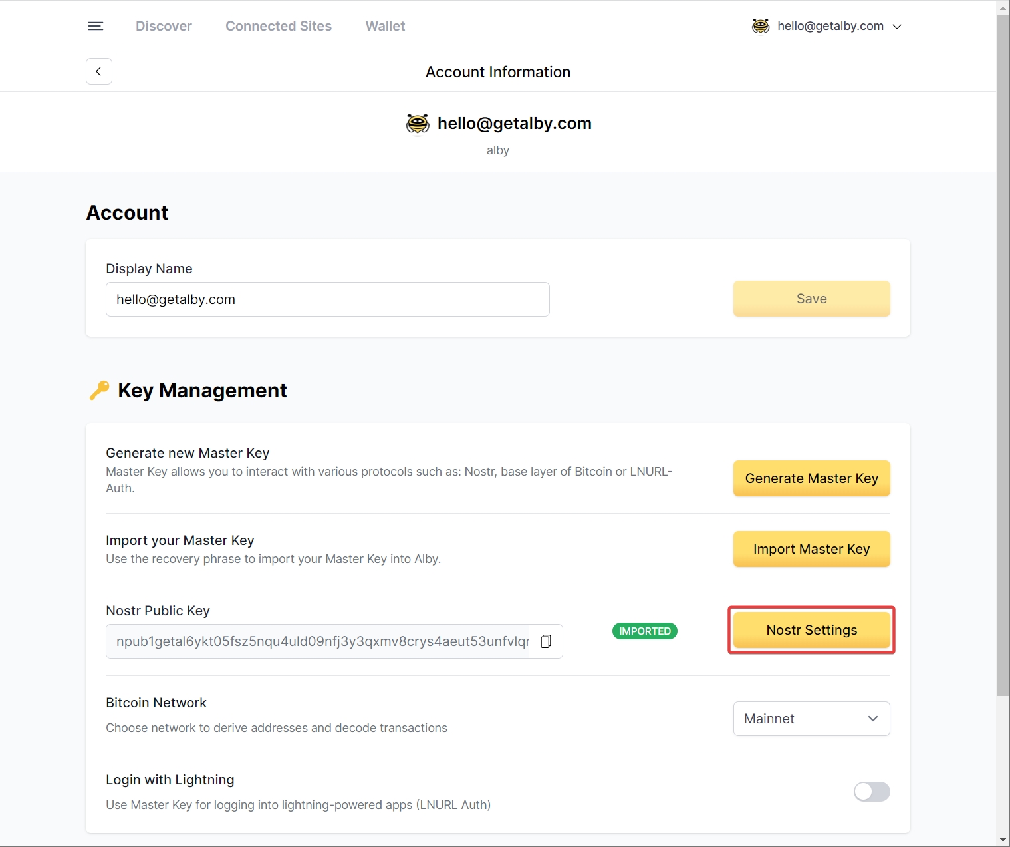This screenshot has width=1010, height=847.
Task: Go to Connected Sites
Action: click(x=278, y=26)
